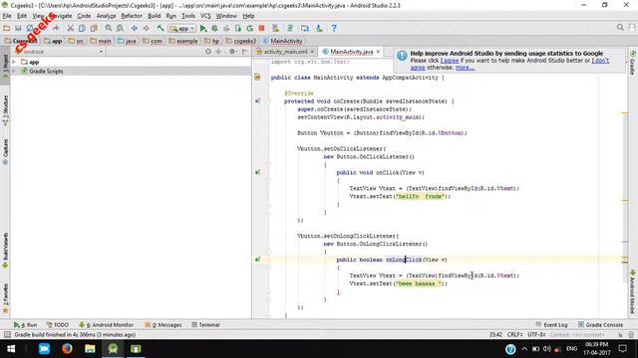Image resolution: width=638 pixels, height=358 pixels.
Task: Click the Find magnifier icon
Action: [109, 28]
